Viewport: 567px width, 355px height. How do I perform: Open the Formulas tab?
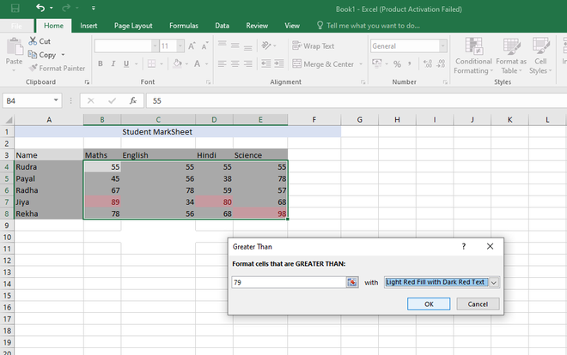pyautogui.click(x=183, y=26)
